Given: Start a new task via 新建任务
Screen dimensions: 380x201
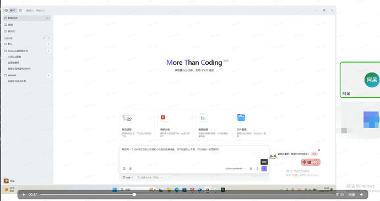Looking at the screenshot, I should (27, 18).
